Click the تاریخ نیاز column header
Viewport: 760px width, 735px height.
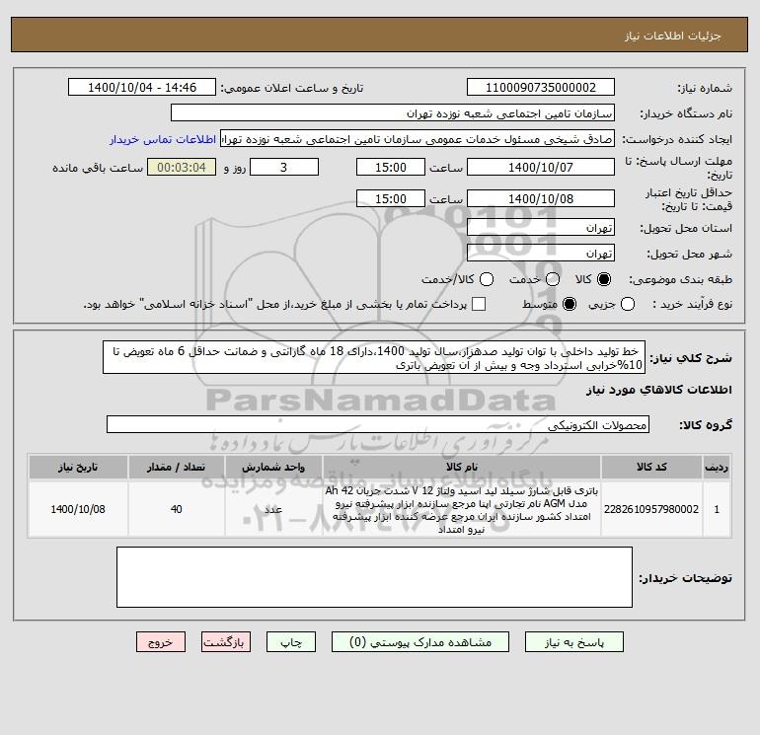coord(78,467)
